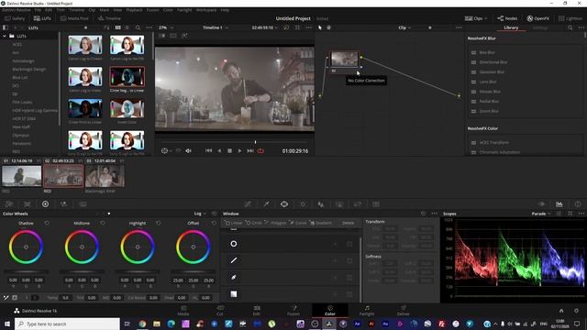Image resolution: width=587 pixels, height=330 pixels.
Task: Choose the ACES Transform effect
Action: tap(494, 143)
